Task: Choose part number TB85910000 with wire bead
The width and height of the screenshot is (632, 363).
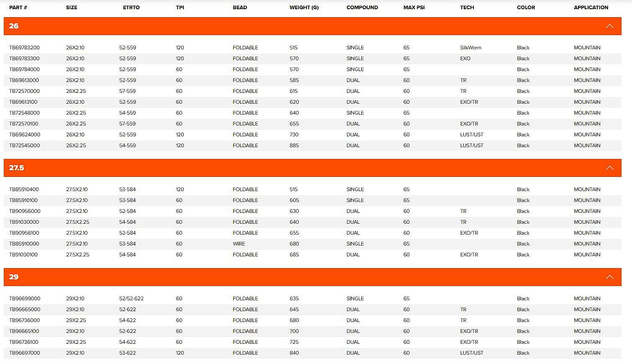Action: [x=24, y=244]
